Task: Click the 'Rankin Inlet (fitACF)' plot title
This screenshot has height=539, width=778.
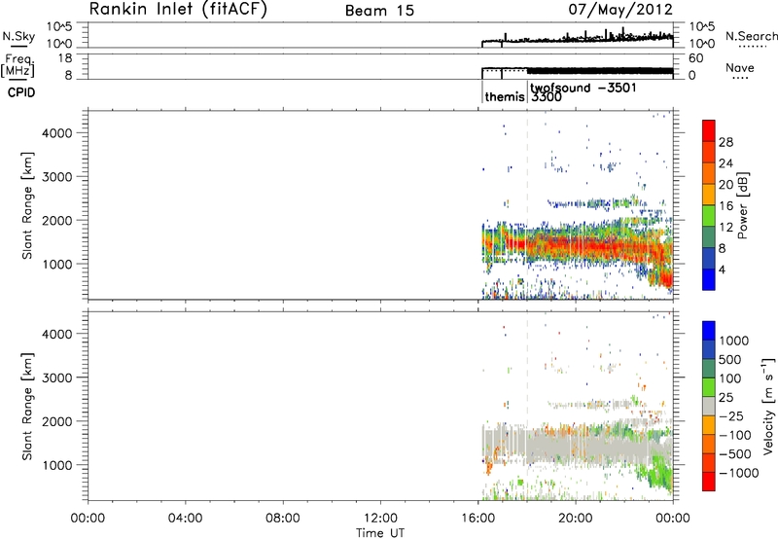Action: pyautogui.click(x=178, y=10)
